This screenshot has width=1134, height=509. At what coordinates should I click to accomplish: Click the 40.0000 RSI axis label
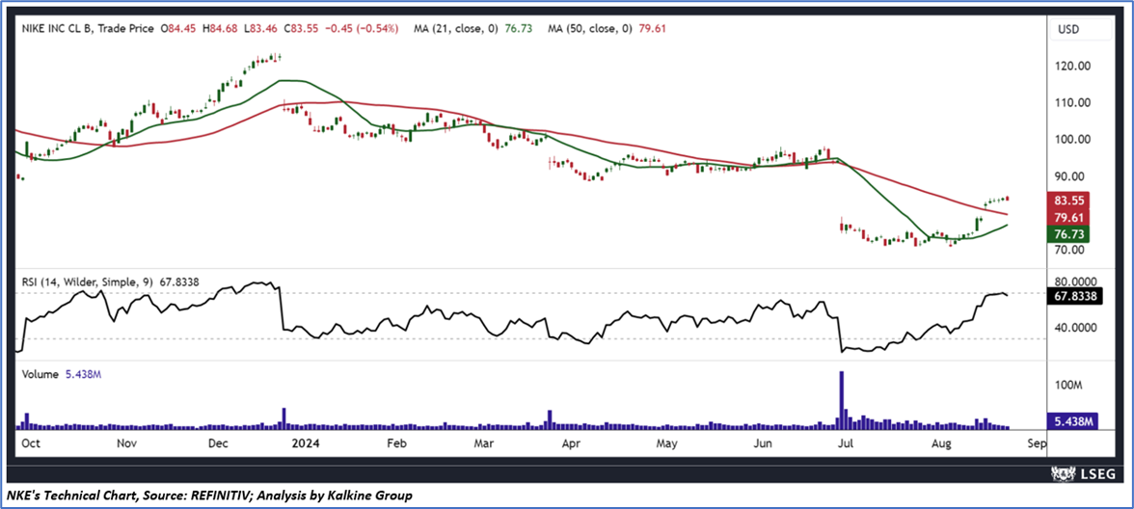tap(1073, 328)
